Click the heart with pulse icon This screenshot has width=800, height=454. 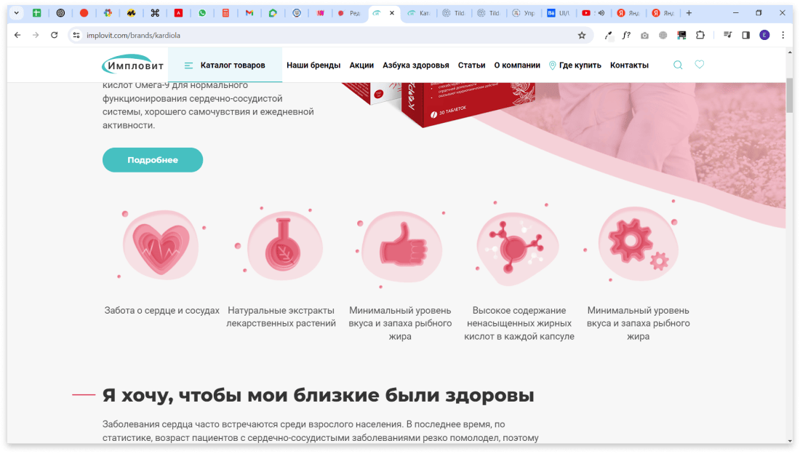161,245
